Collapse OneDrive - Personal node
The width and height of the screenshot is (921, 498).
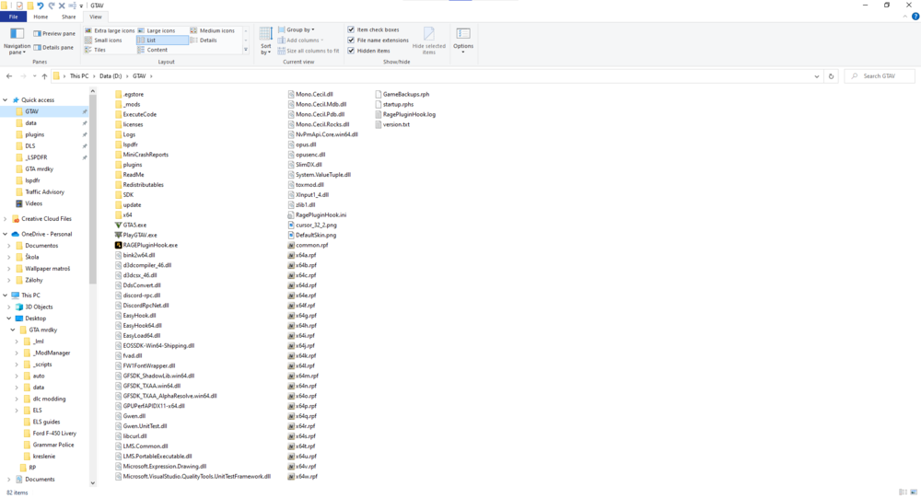(x=6, y=234)
